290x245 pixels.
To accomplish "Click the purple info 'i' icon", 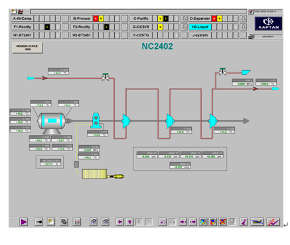I will click(x=244, y=222).
